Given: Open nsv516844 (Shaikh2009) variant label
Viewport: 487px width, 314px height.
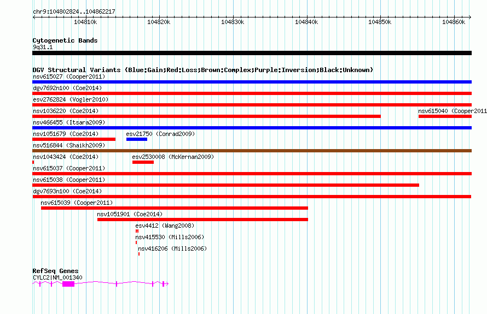Looking at the screenshot, I should pyautogui.click(x=69, y=145).
